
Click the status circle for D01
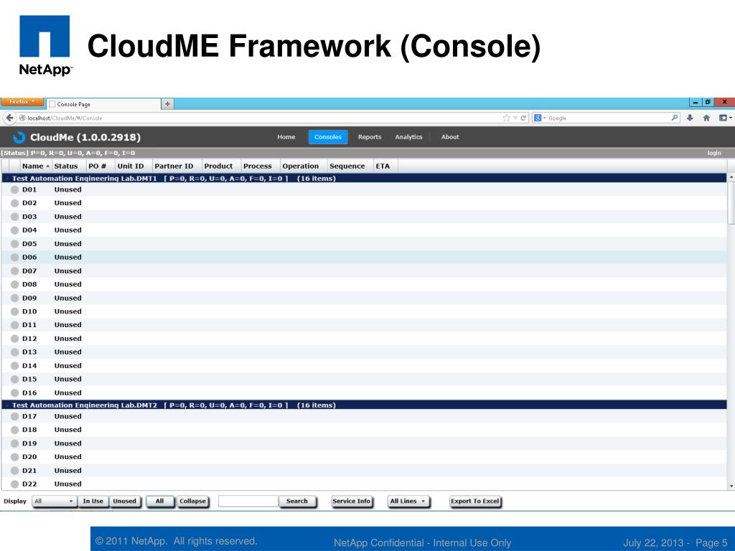pos(14,189)
